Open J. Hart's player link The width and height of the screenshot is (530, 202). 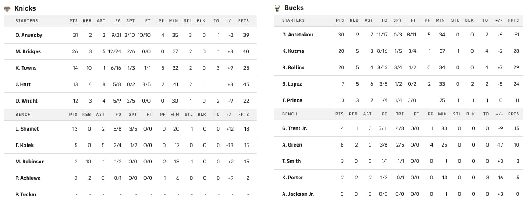24,84
